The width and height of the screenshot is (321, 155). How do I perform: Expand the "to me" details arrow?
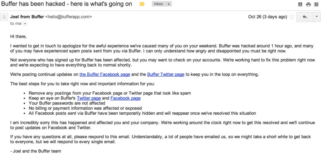pyautogui.click(x=25, y=24)
